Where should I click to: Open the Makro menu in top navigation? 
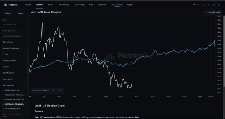click(51, 5)
